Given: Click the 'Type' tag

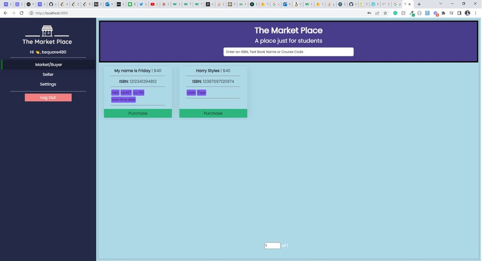Looking at the screenshot, I should (202, 92).
